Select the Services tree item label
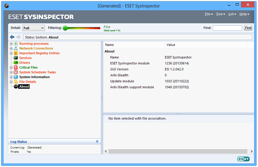258x167 pixels. (25, 58)
